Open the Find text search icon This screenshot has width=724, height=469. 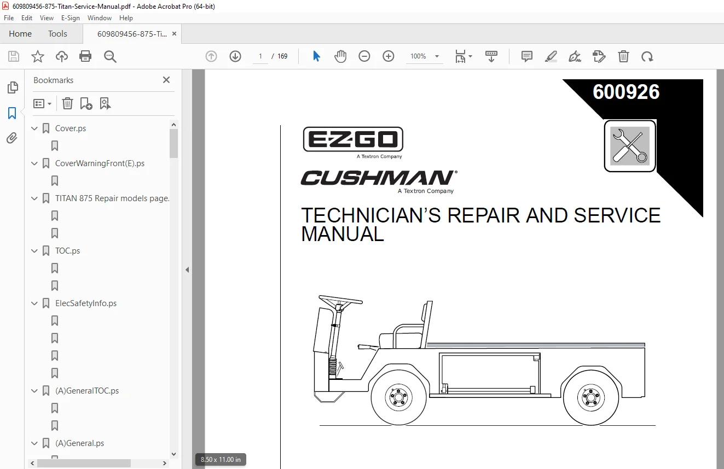click(x=110, y=56)
